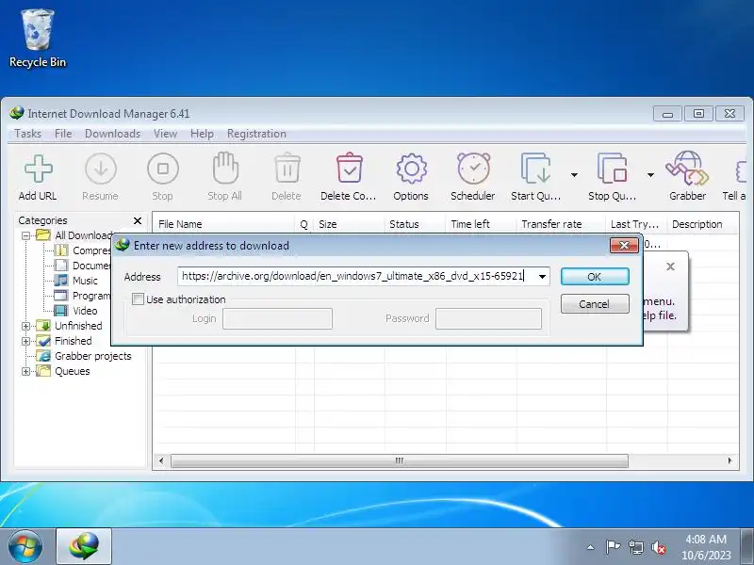Sort by the File Name column header
Viewport: 754px width, 565px height.
click(x=223, y=224)
